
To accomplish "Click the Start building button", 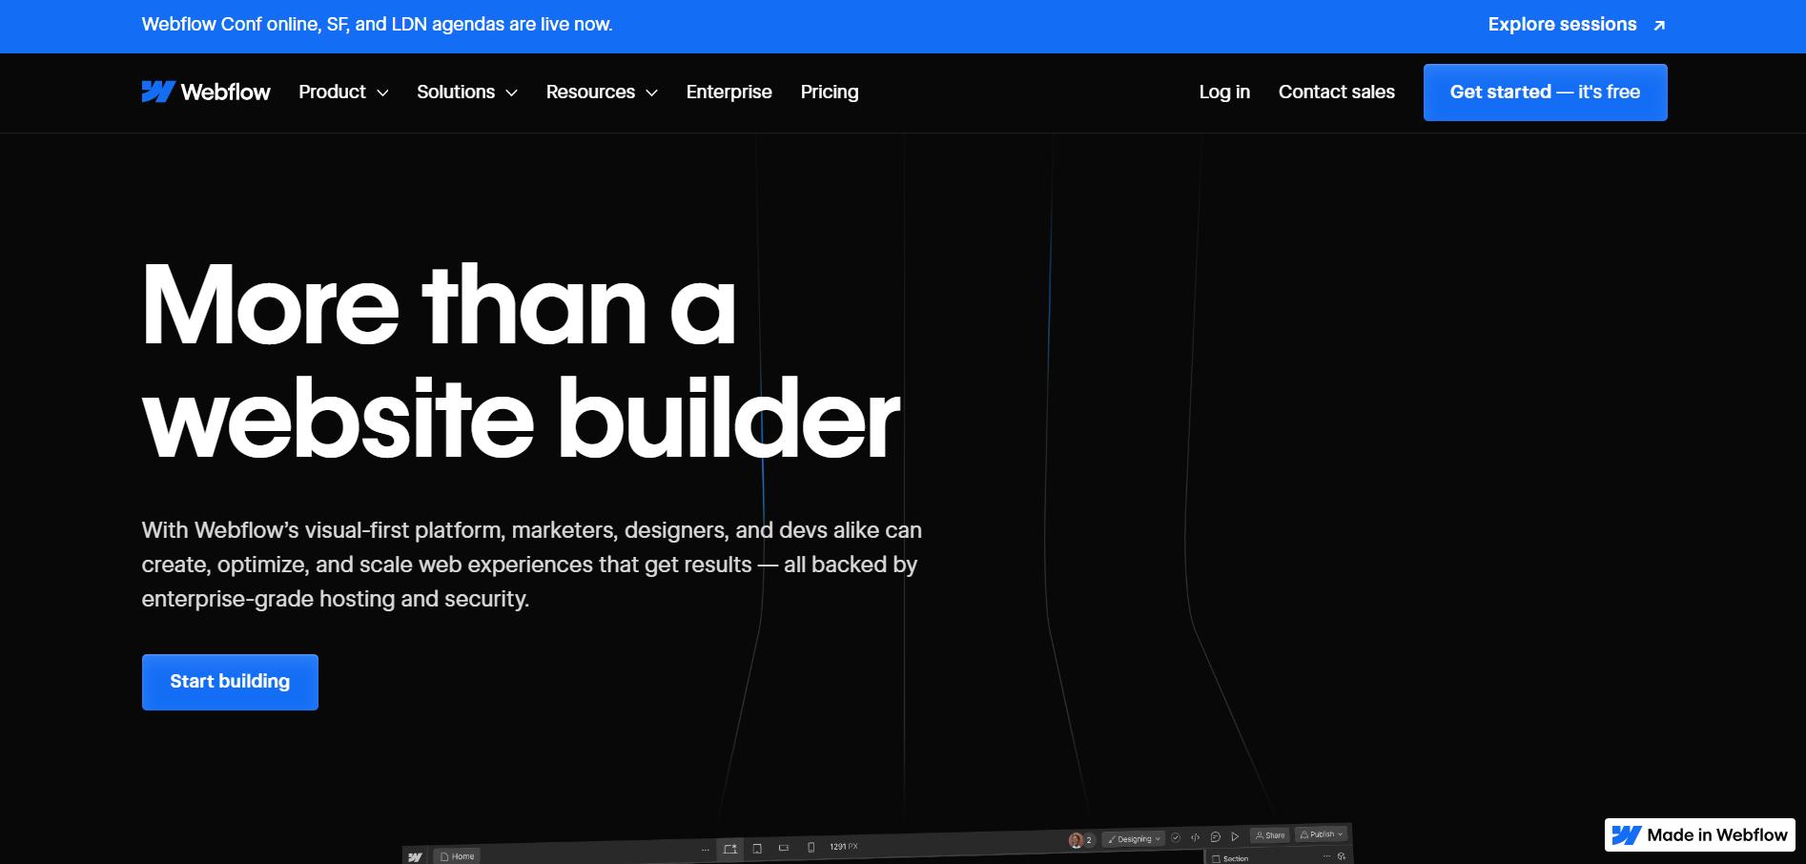I will pos(230,682).
